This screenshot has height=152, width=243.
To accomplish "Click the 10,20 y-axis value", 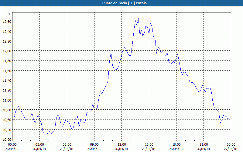I will (x=7, y=140).
